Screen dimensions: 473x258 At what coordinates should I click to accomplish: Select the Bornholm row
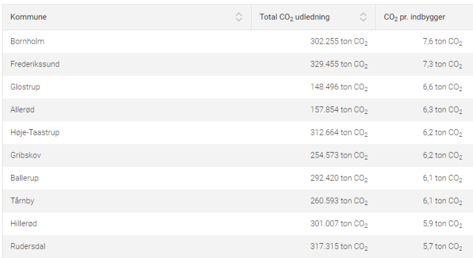coord(27,41)
